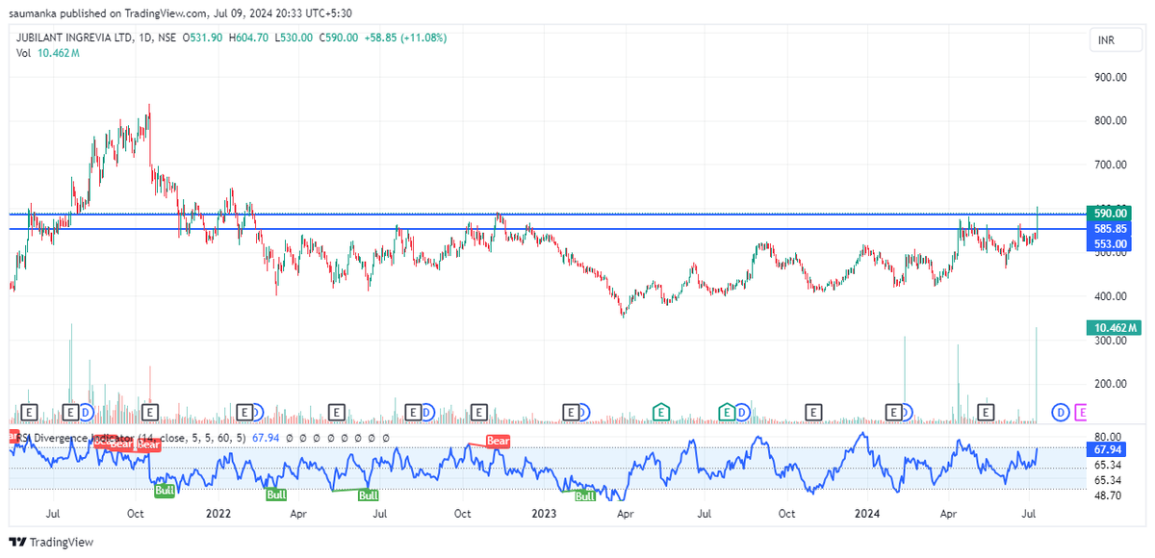Image resolution: width=1155 pixels, height=558 pixels.
Task: Click the 48.70 RSI axis label
Action: [1108, 495]
